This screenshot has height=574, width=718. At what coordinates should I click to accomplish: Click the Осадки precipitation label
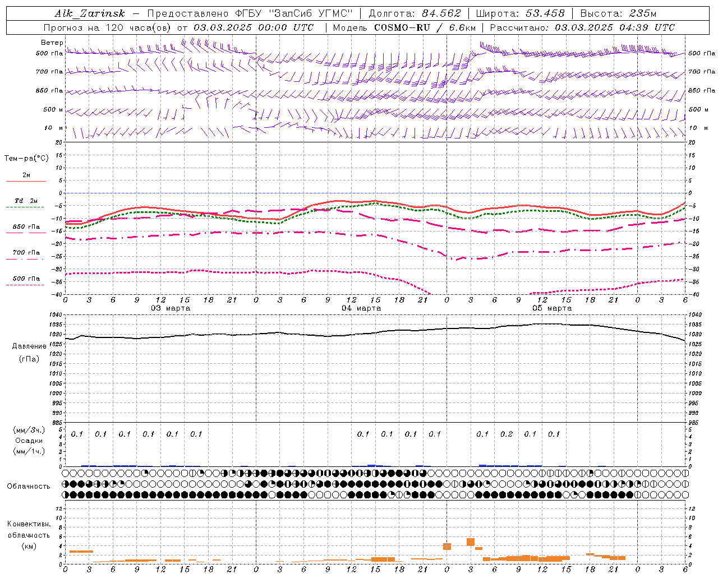29,441
